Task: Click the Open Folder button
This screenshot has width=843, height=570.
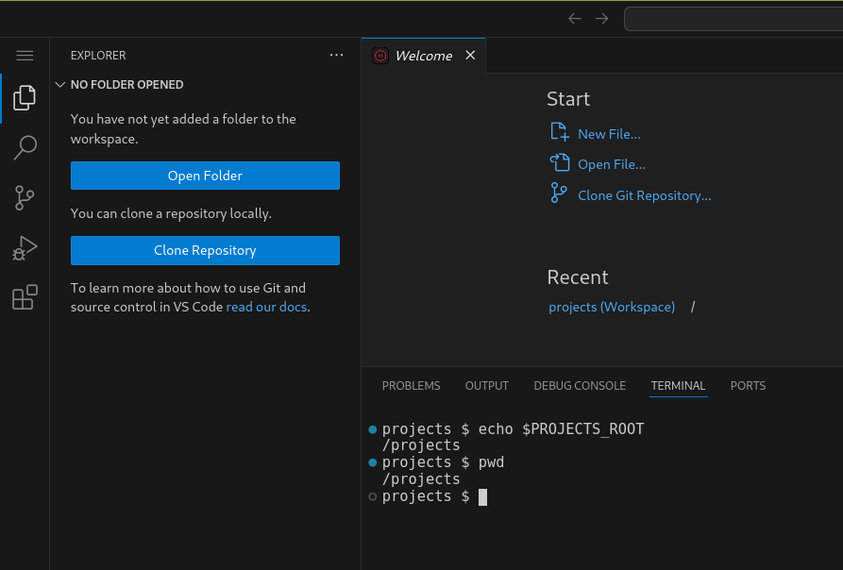Action: click(x=205, y=176)
